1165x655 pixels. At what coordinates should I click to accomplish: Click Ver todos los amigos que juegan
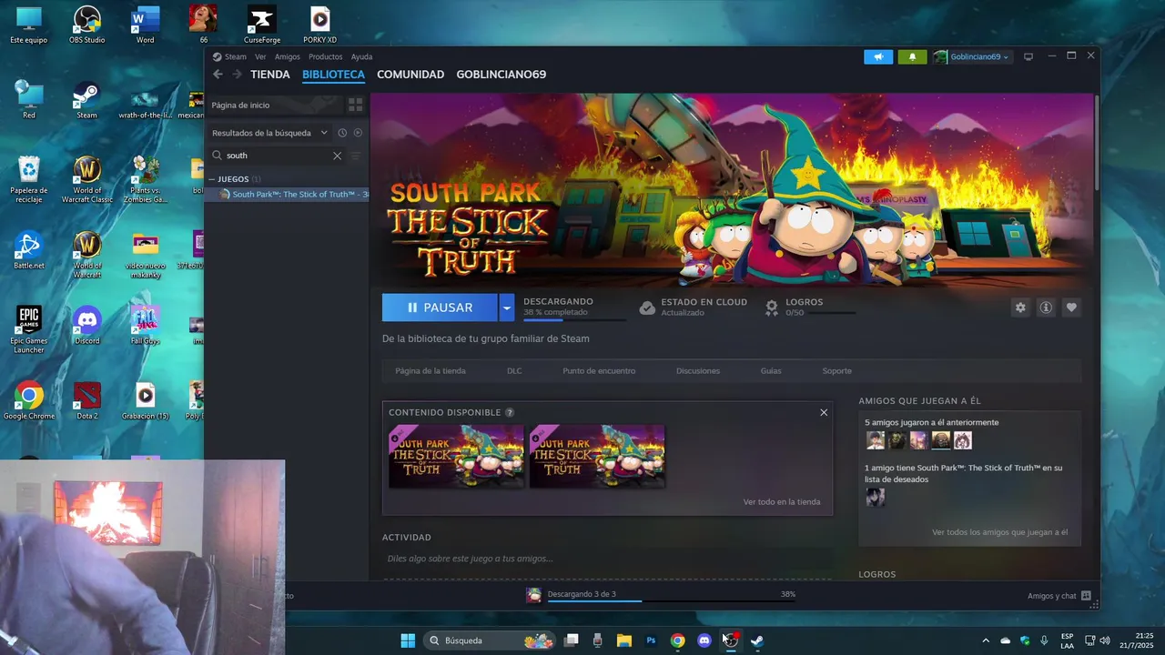tap(1000, 532)
